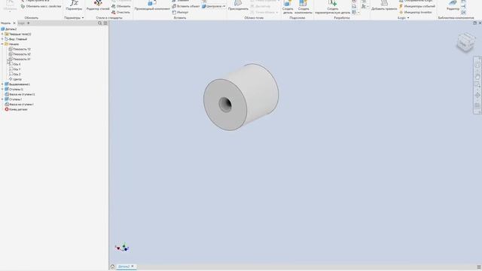Click the Импорт button

(x=181, y=12)
